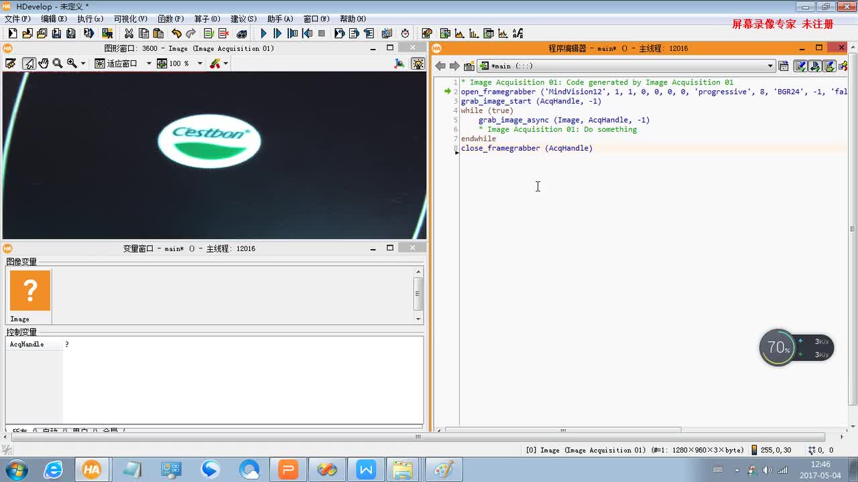This screenshot has height=482, width=858.
Task: Open the file explorer taskbar icon
Action: click(402, 470)
